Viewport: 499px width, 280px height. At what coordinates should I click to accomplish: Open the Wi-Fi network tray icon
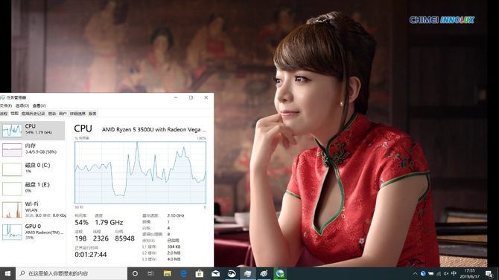(x=439, y=273)
